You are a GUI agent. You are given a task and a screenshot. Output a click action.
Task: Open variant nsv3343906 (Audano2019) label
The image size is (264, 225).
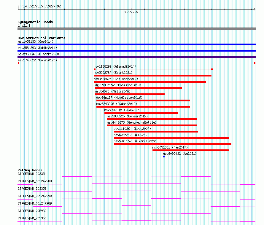pyautogui.click(x=117, y=104)
